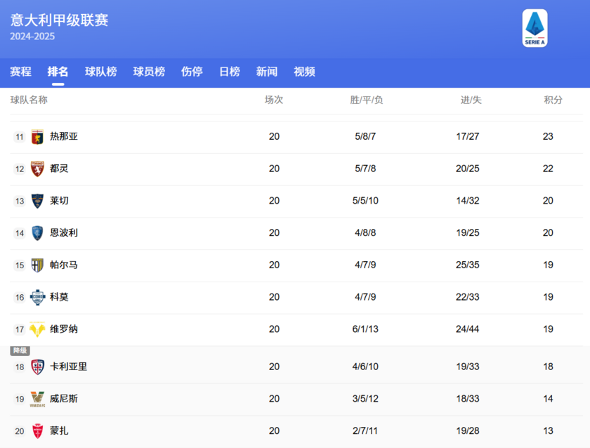Viewport: 590px width, 448px height.
Task: Open the 球队榜 tab
Action: pyautogui.click(x=100, y=71)
